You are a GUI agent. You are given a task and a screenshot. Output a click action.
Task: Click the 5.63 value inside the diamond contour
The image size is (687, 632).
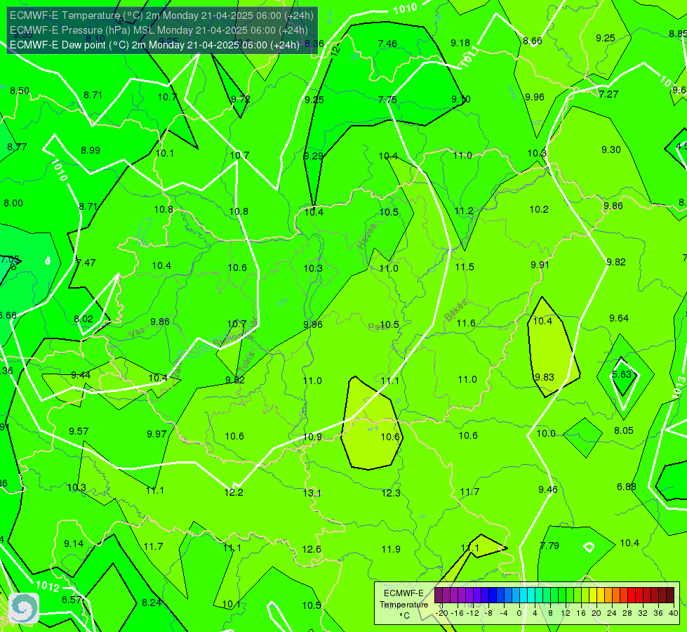pos(621,374)
